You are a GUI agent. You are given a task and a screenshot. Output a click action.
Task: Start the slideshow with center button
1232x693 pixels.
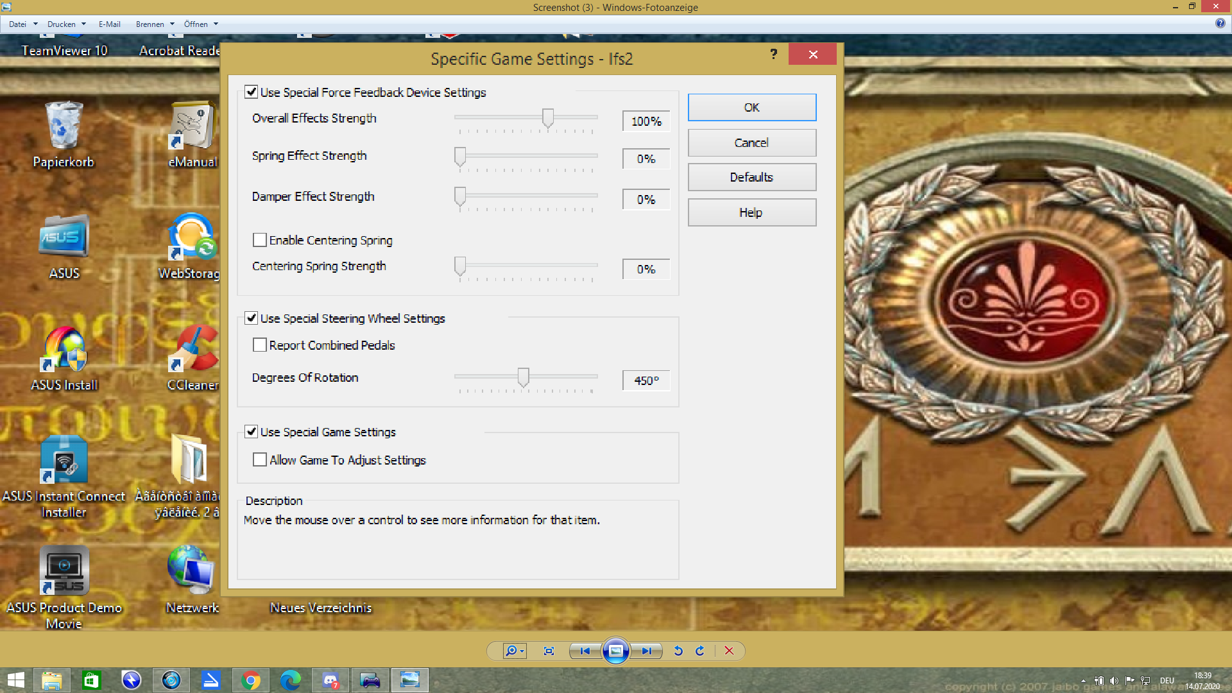point(615,651)
